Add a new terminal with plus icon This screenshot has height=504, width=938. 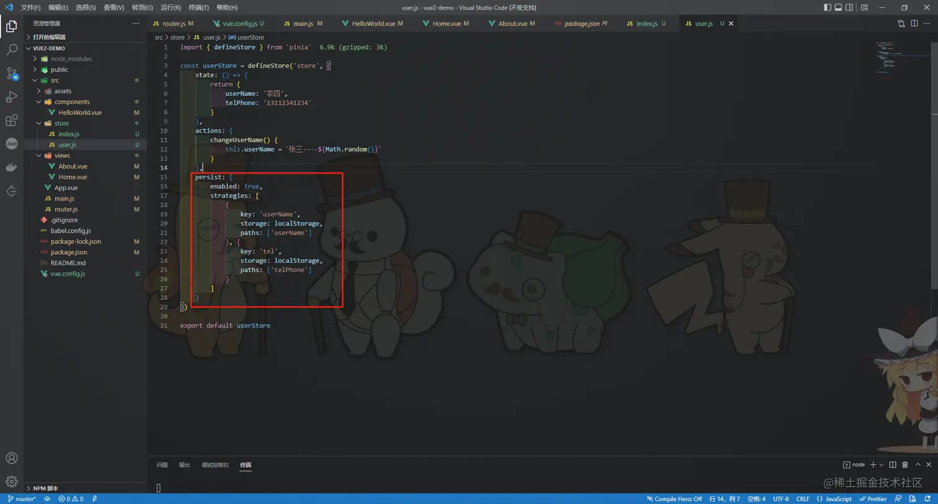(x=873, y=464)
